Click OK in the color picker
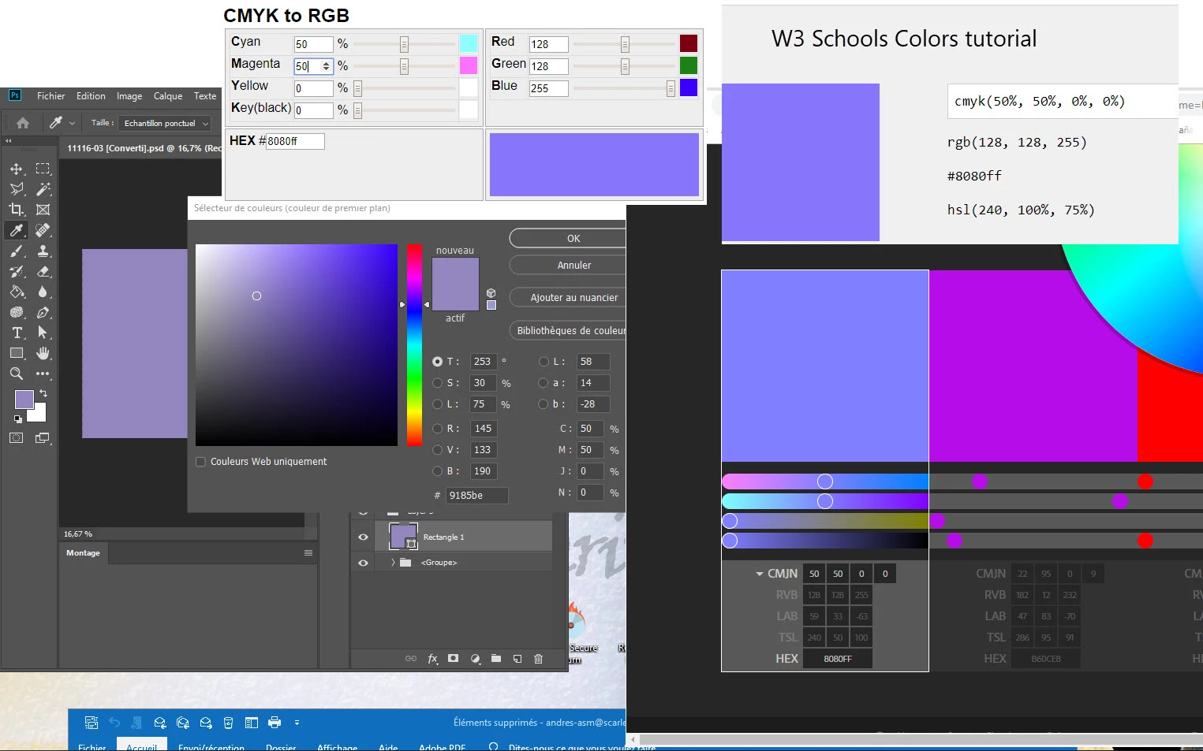The image size is (1203, 751). [x=568, y=238]
